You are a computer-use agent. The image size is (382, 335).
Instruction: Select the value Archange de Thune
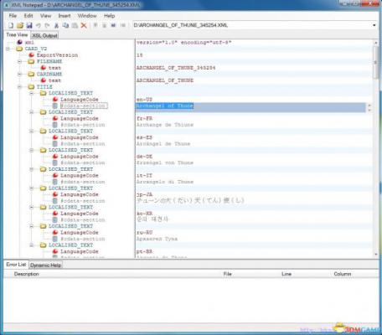(x=165, y=125)
